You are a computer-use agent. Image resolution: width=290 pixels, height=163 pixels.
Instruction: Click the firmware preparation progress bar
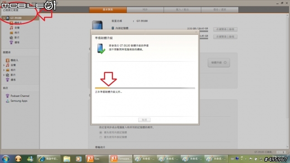(x=145, y=88)
